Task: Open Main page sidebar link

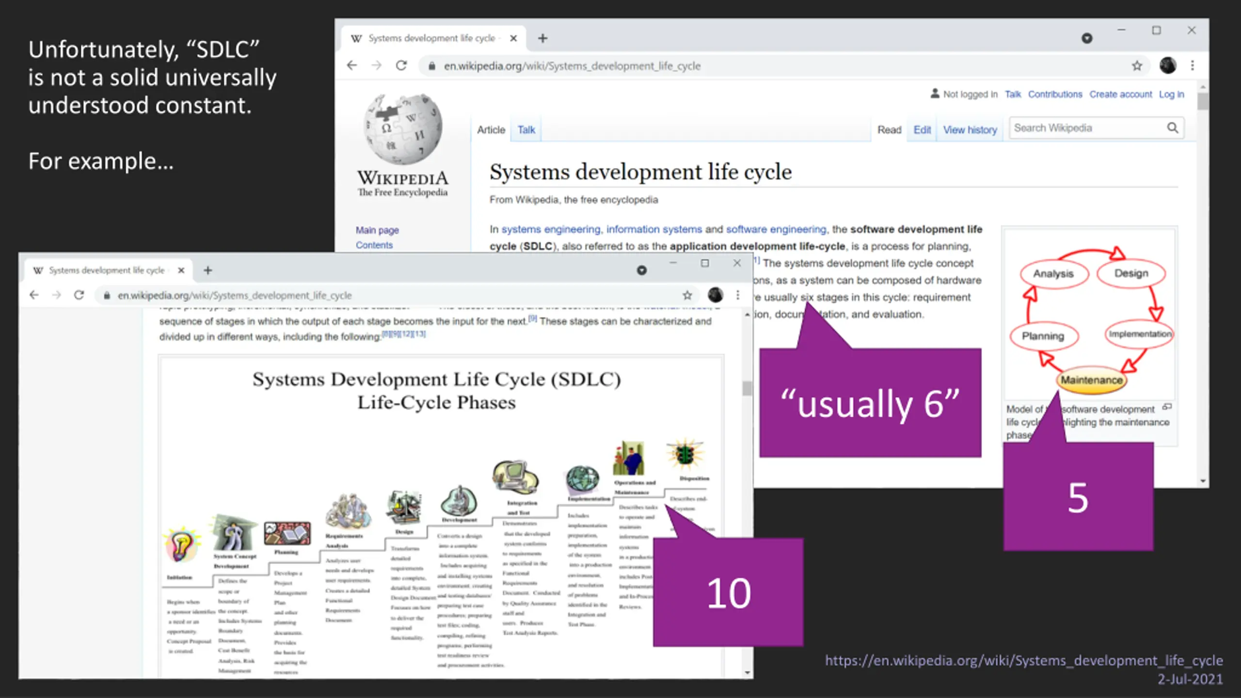Action: 377,230
